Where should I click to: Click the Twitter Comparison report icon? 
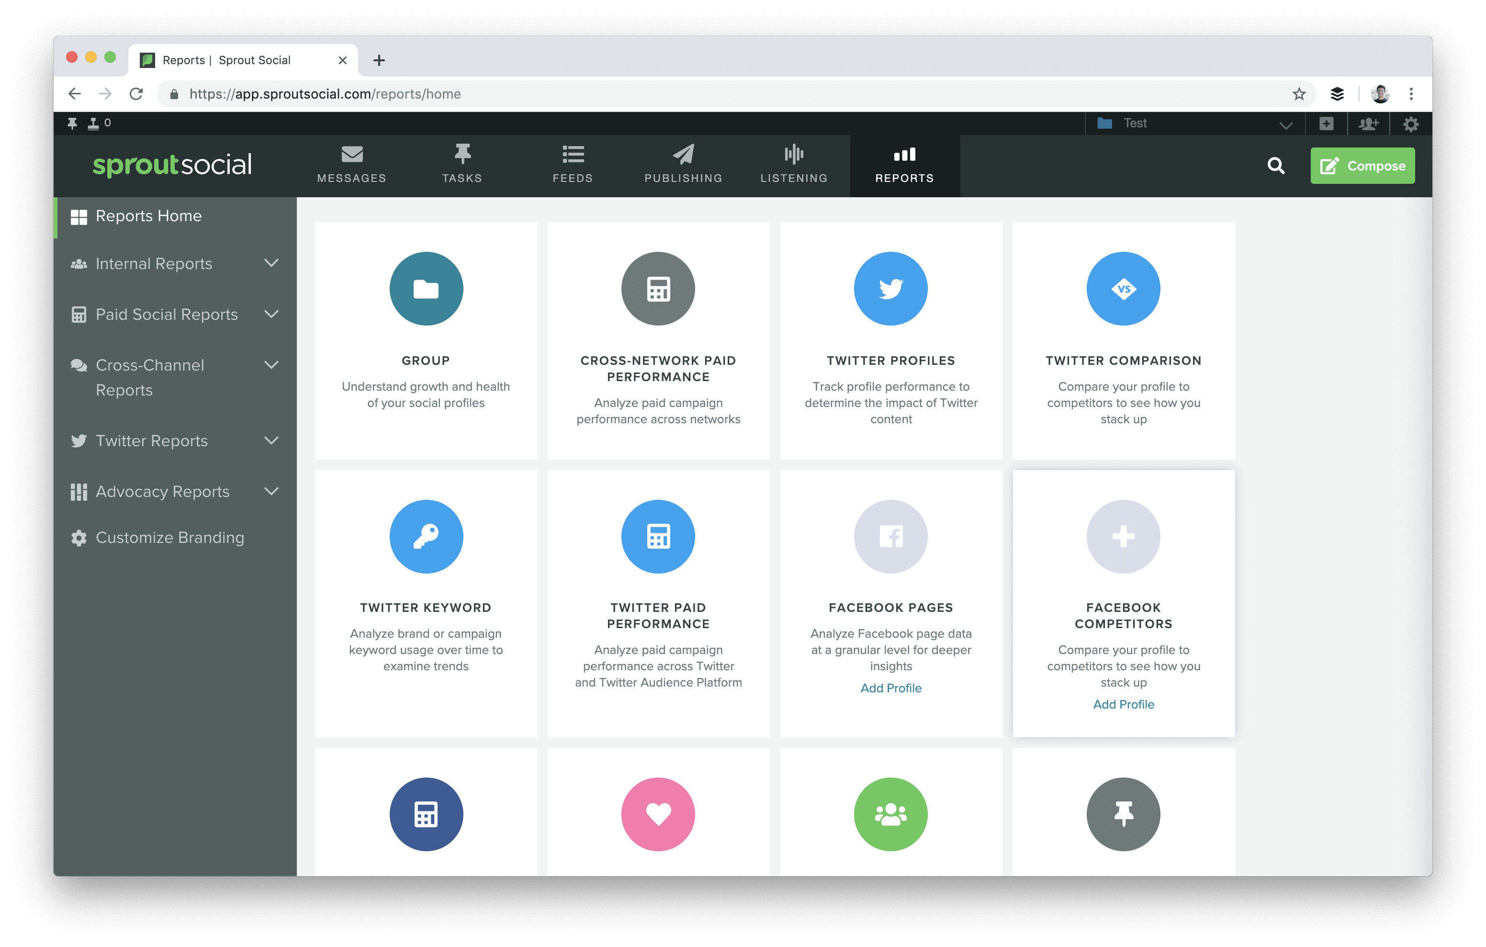[1123, 288]
